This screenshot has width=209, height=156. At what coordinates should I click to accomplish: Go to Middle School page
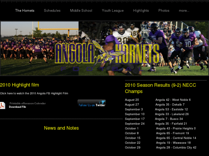81,11
